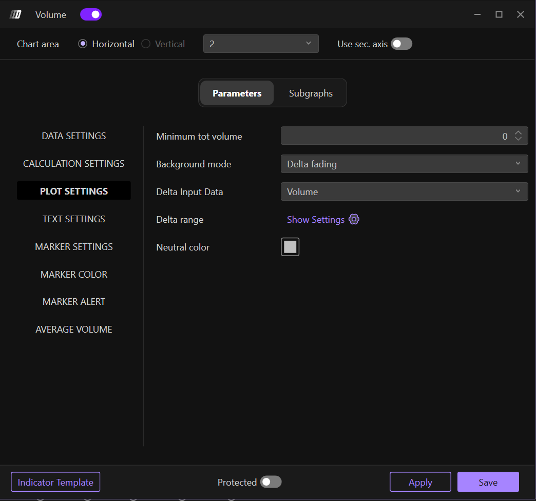Enable the Use sec. axis toggle
The image size is (536, 501).
pos(401,44)
